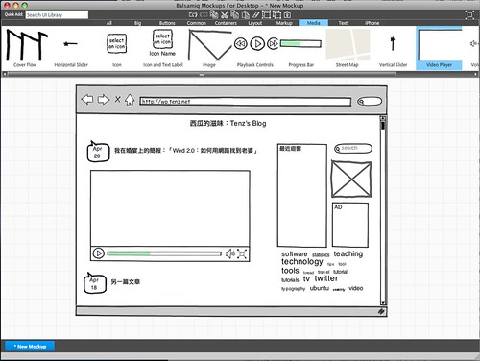Click the 'teaching' tag in tag cloud
This screenshot has height=361, width=480.
click(x=348, y=253)
